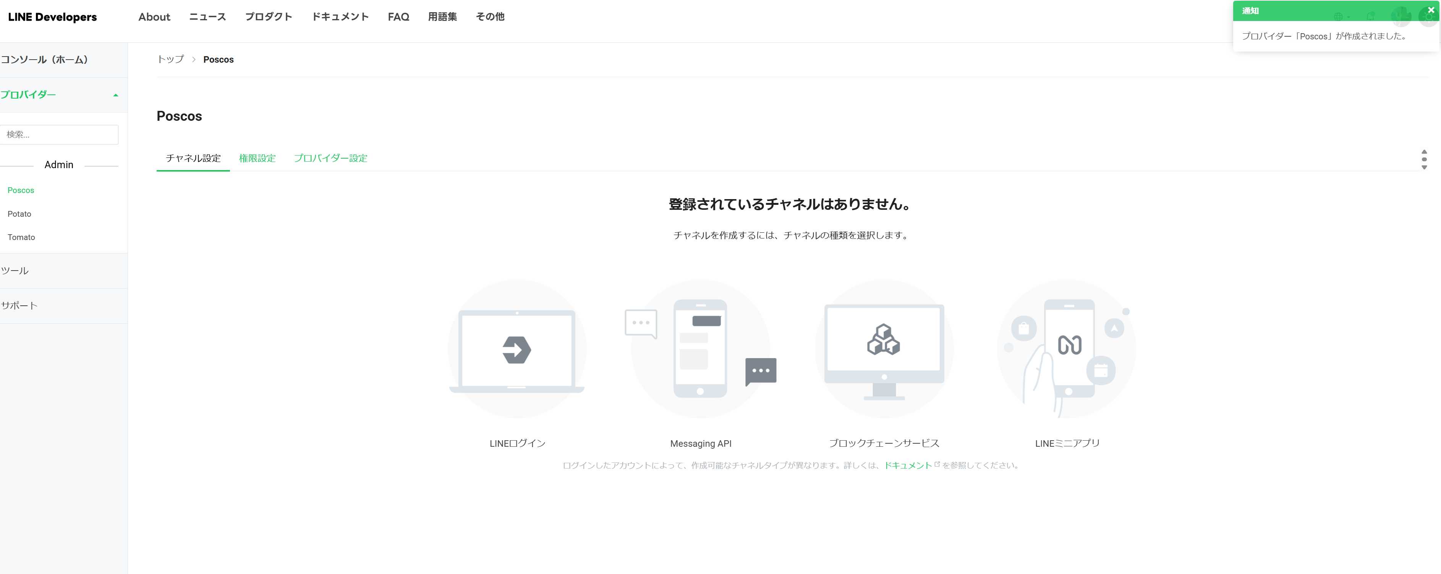Choose the Blockchain Service channel icon
Image resolution: width=1441 pixels, height=574 pixels.
[884, 350]
